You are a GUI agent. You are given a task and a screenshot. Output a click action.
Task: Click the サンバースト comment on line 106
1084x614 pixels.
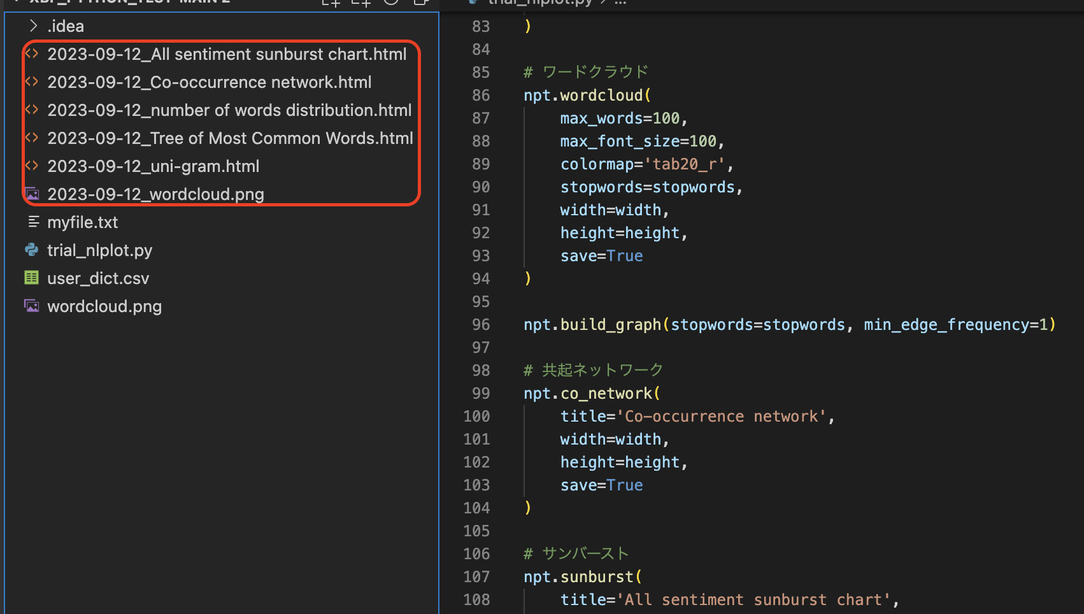tap(576, 553)
